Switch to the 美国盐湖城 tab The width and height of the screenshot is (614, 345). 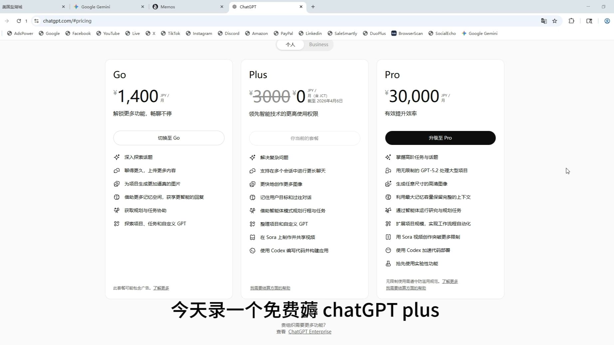[x=33, y=7]
